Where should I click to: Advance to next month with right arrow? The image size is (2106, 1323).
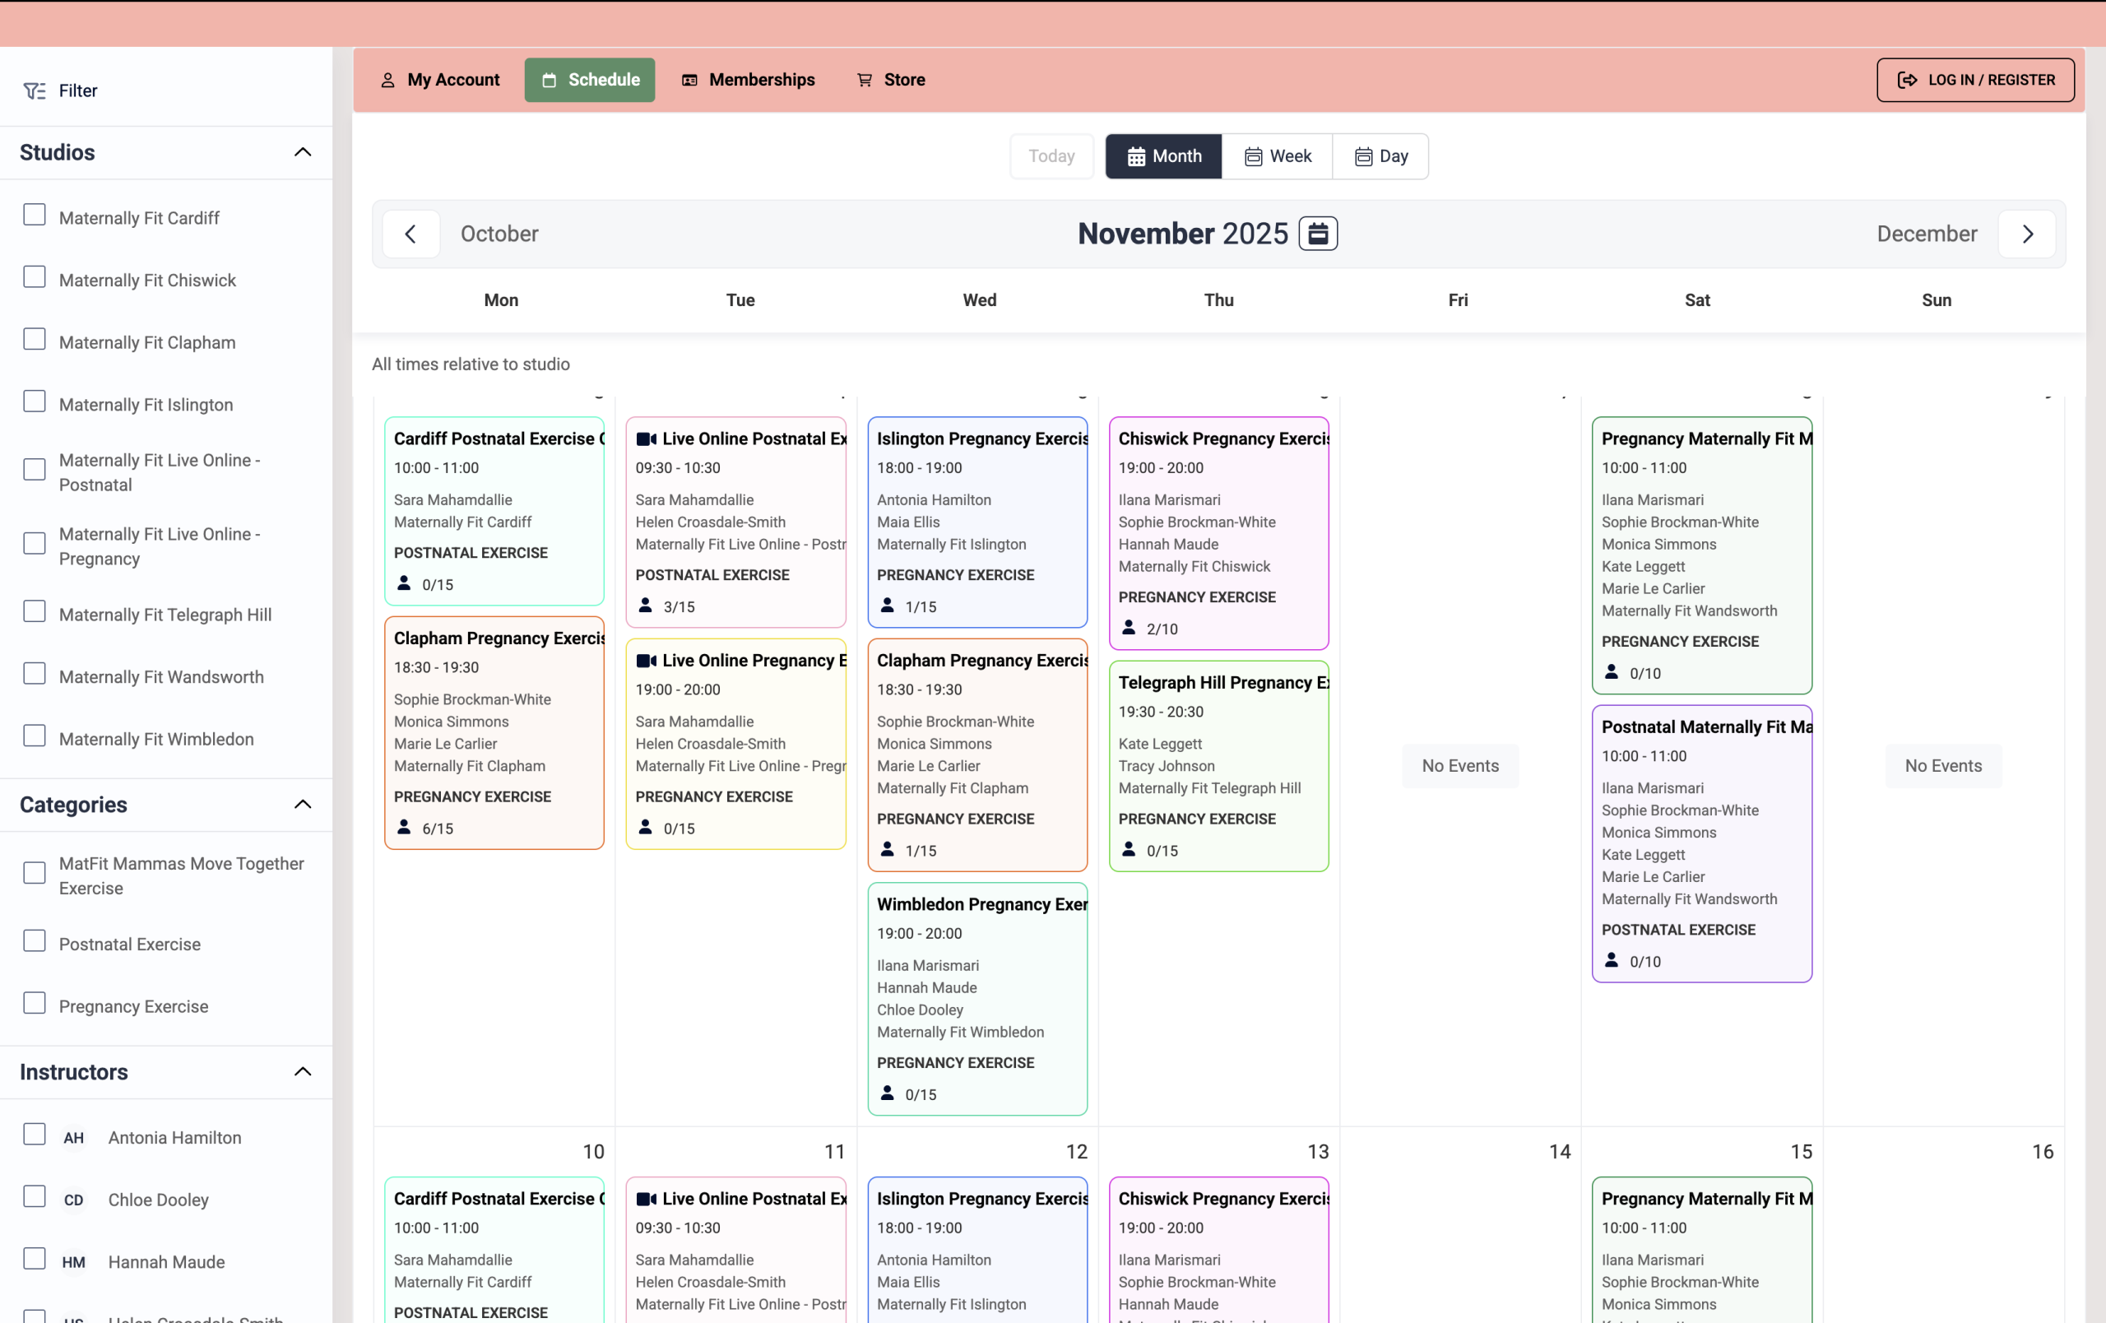pyautogui.click(x=2027, y=234)
